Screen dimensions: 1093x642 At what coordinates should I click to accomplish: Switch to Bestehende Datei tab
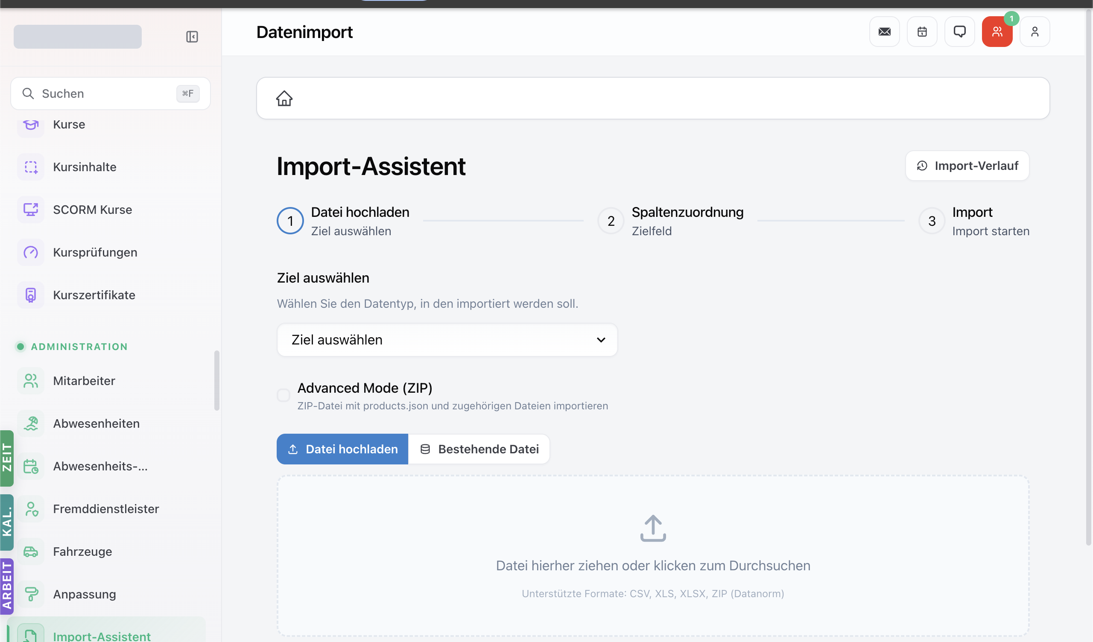(479, 449)
